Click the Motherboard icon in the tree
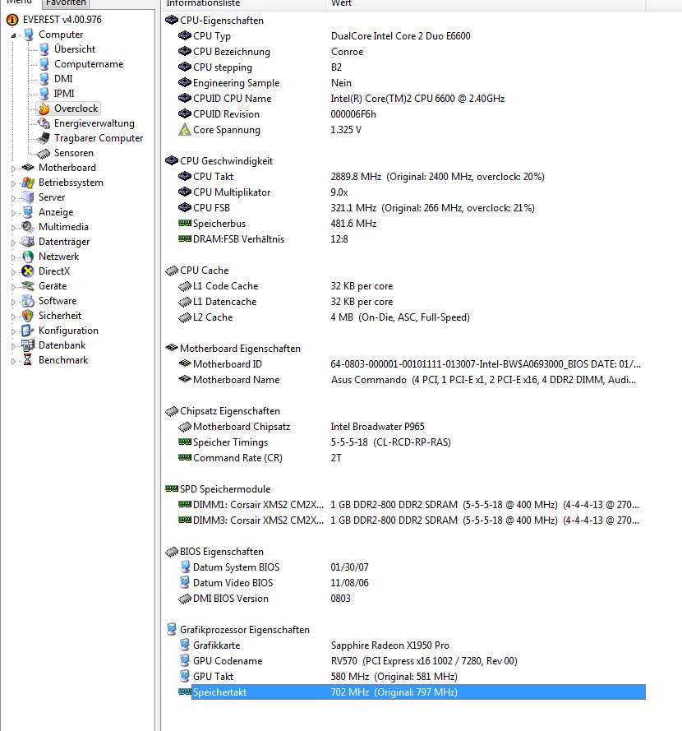 click(28, 168)
